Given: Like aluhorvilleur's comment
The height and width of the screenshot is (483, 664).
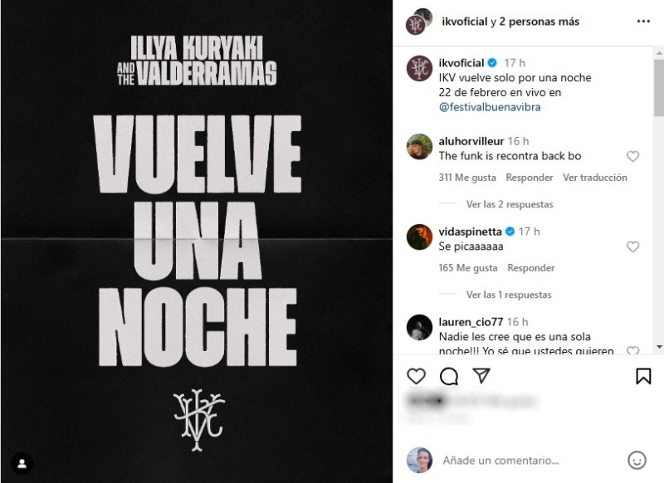Looking at the screenshot, I should (x=632, y=156).
